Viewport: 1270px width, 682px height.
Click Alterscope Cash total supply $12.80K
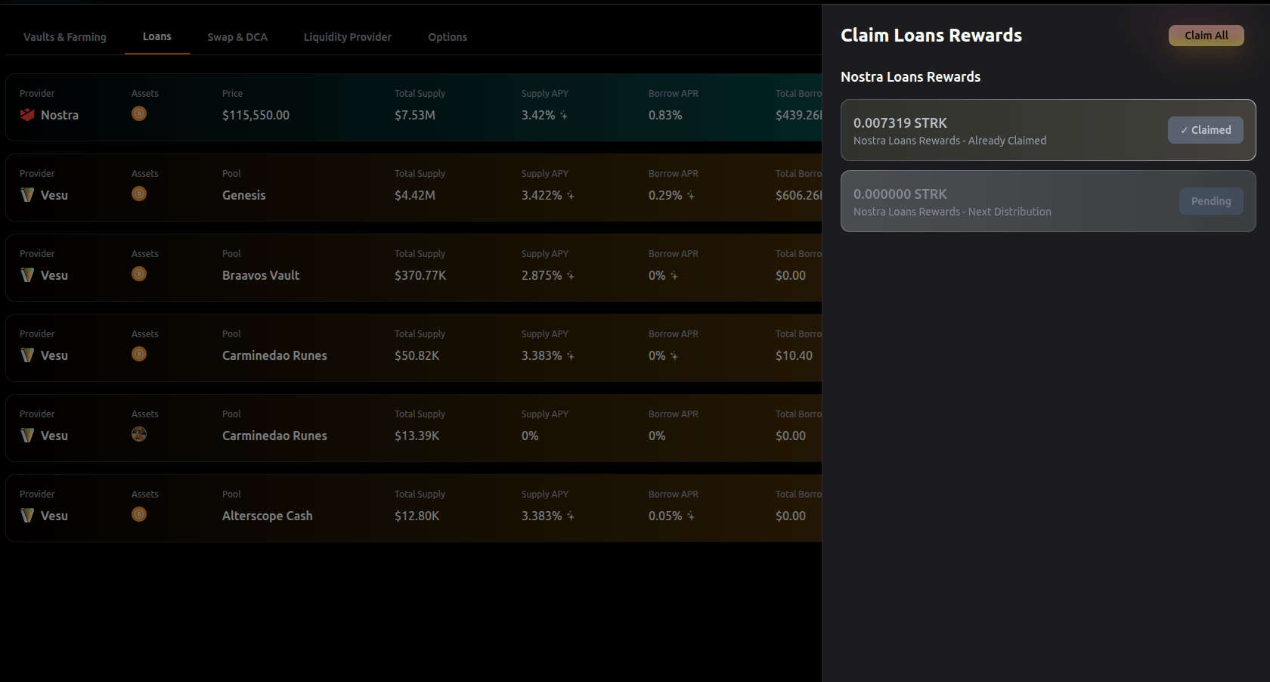point(417,516)
